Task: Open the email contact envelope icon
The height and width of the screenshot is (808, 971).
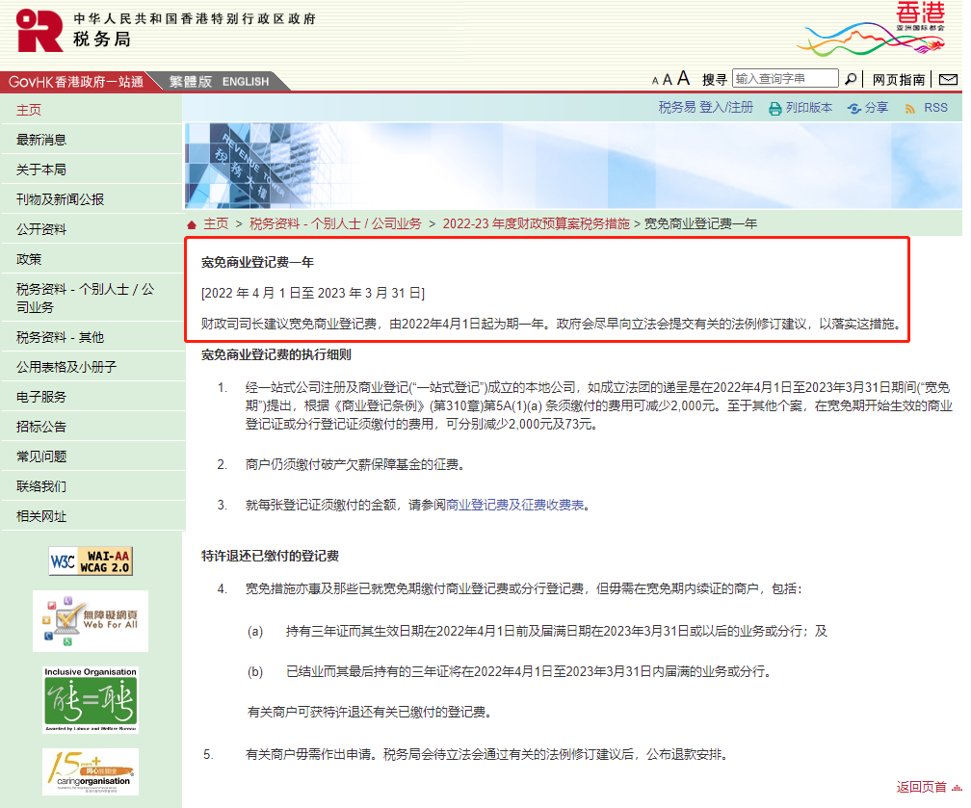Action: pyautogui.click(x=948, y=79)
